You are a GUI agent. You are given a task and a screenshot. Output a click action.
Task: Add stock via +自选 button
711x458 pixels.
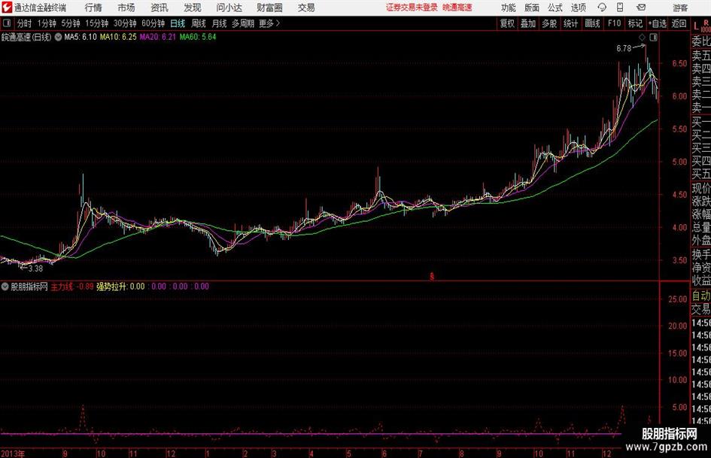[658, 23]
